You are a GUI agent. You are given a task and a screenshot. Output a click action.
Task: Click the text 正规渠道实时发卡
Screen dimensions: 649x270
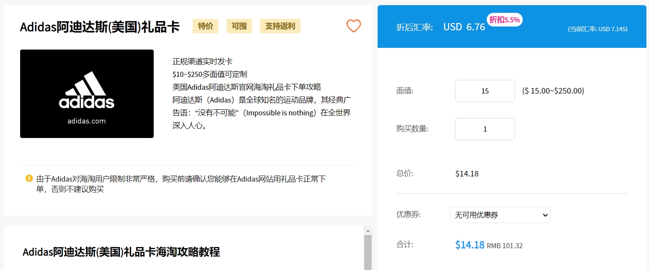tap(202, 62)
